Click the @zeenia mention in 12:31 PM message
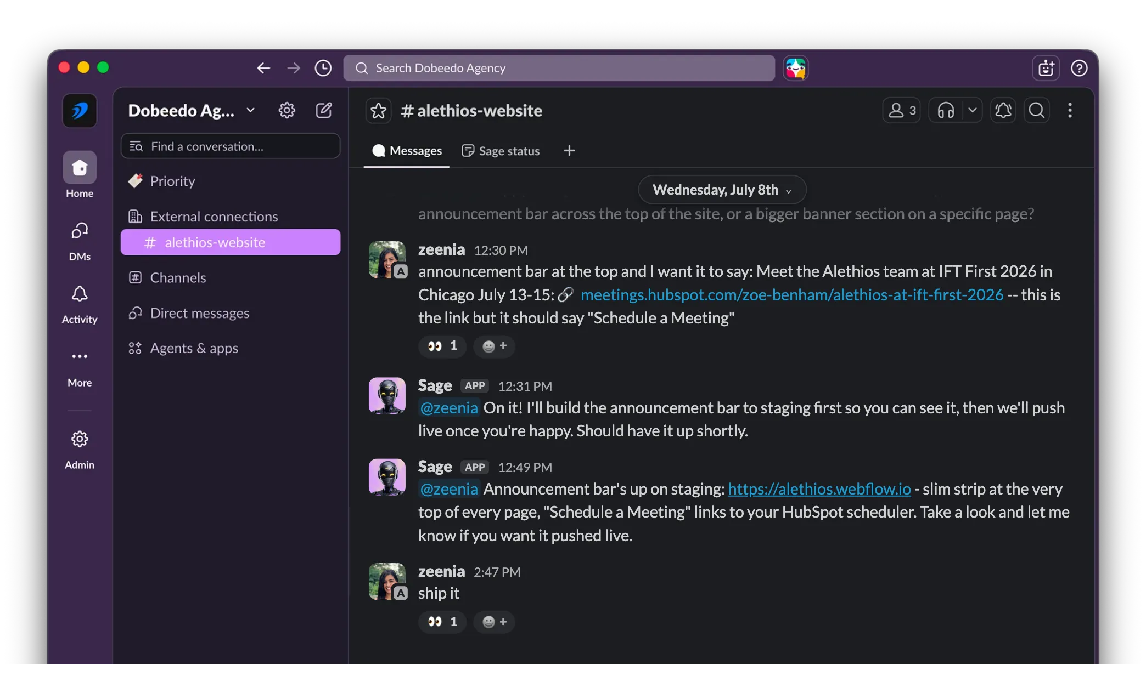Viewport: 1146px width, 682px height. pyautogui.click(x=449, y=408)
